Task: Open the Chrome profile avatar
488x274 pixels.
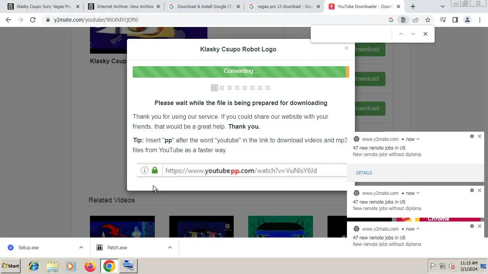Action: [x=467, y=20]
